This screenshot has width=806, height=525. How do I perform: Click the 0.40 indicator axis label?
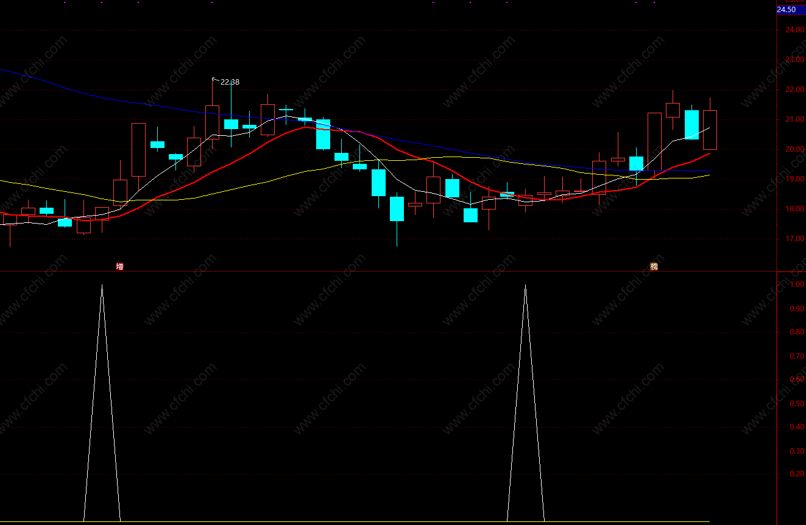[796, 427]
